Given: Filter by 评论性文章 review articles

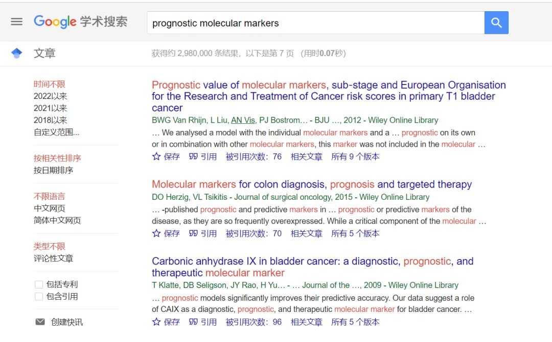Looking at the screenshot, I should 53,258.
